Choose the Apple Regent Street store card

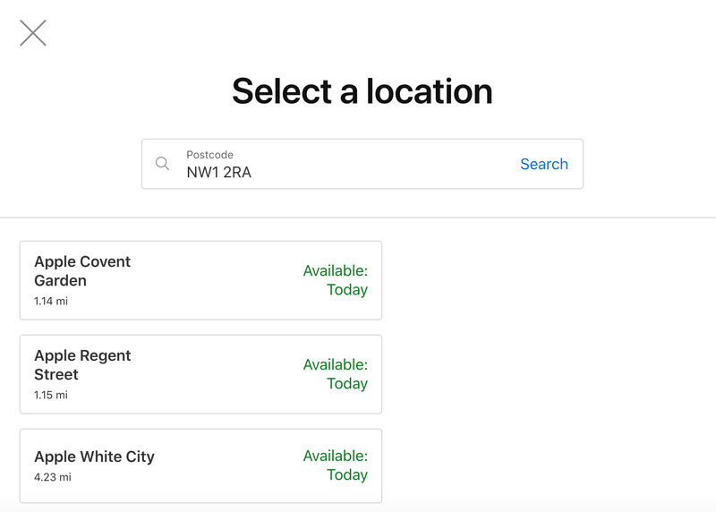tap(200, 374)
